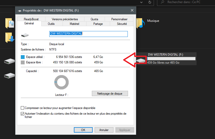Go to the Quota tab

tap(94, 19)
